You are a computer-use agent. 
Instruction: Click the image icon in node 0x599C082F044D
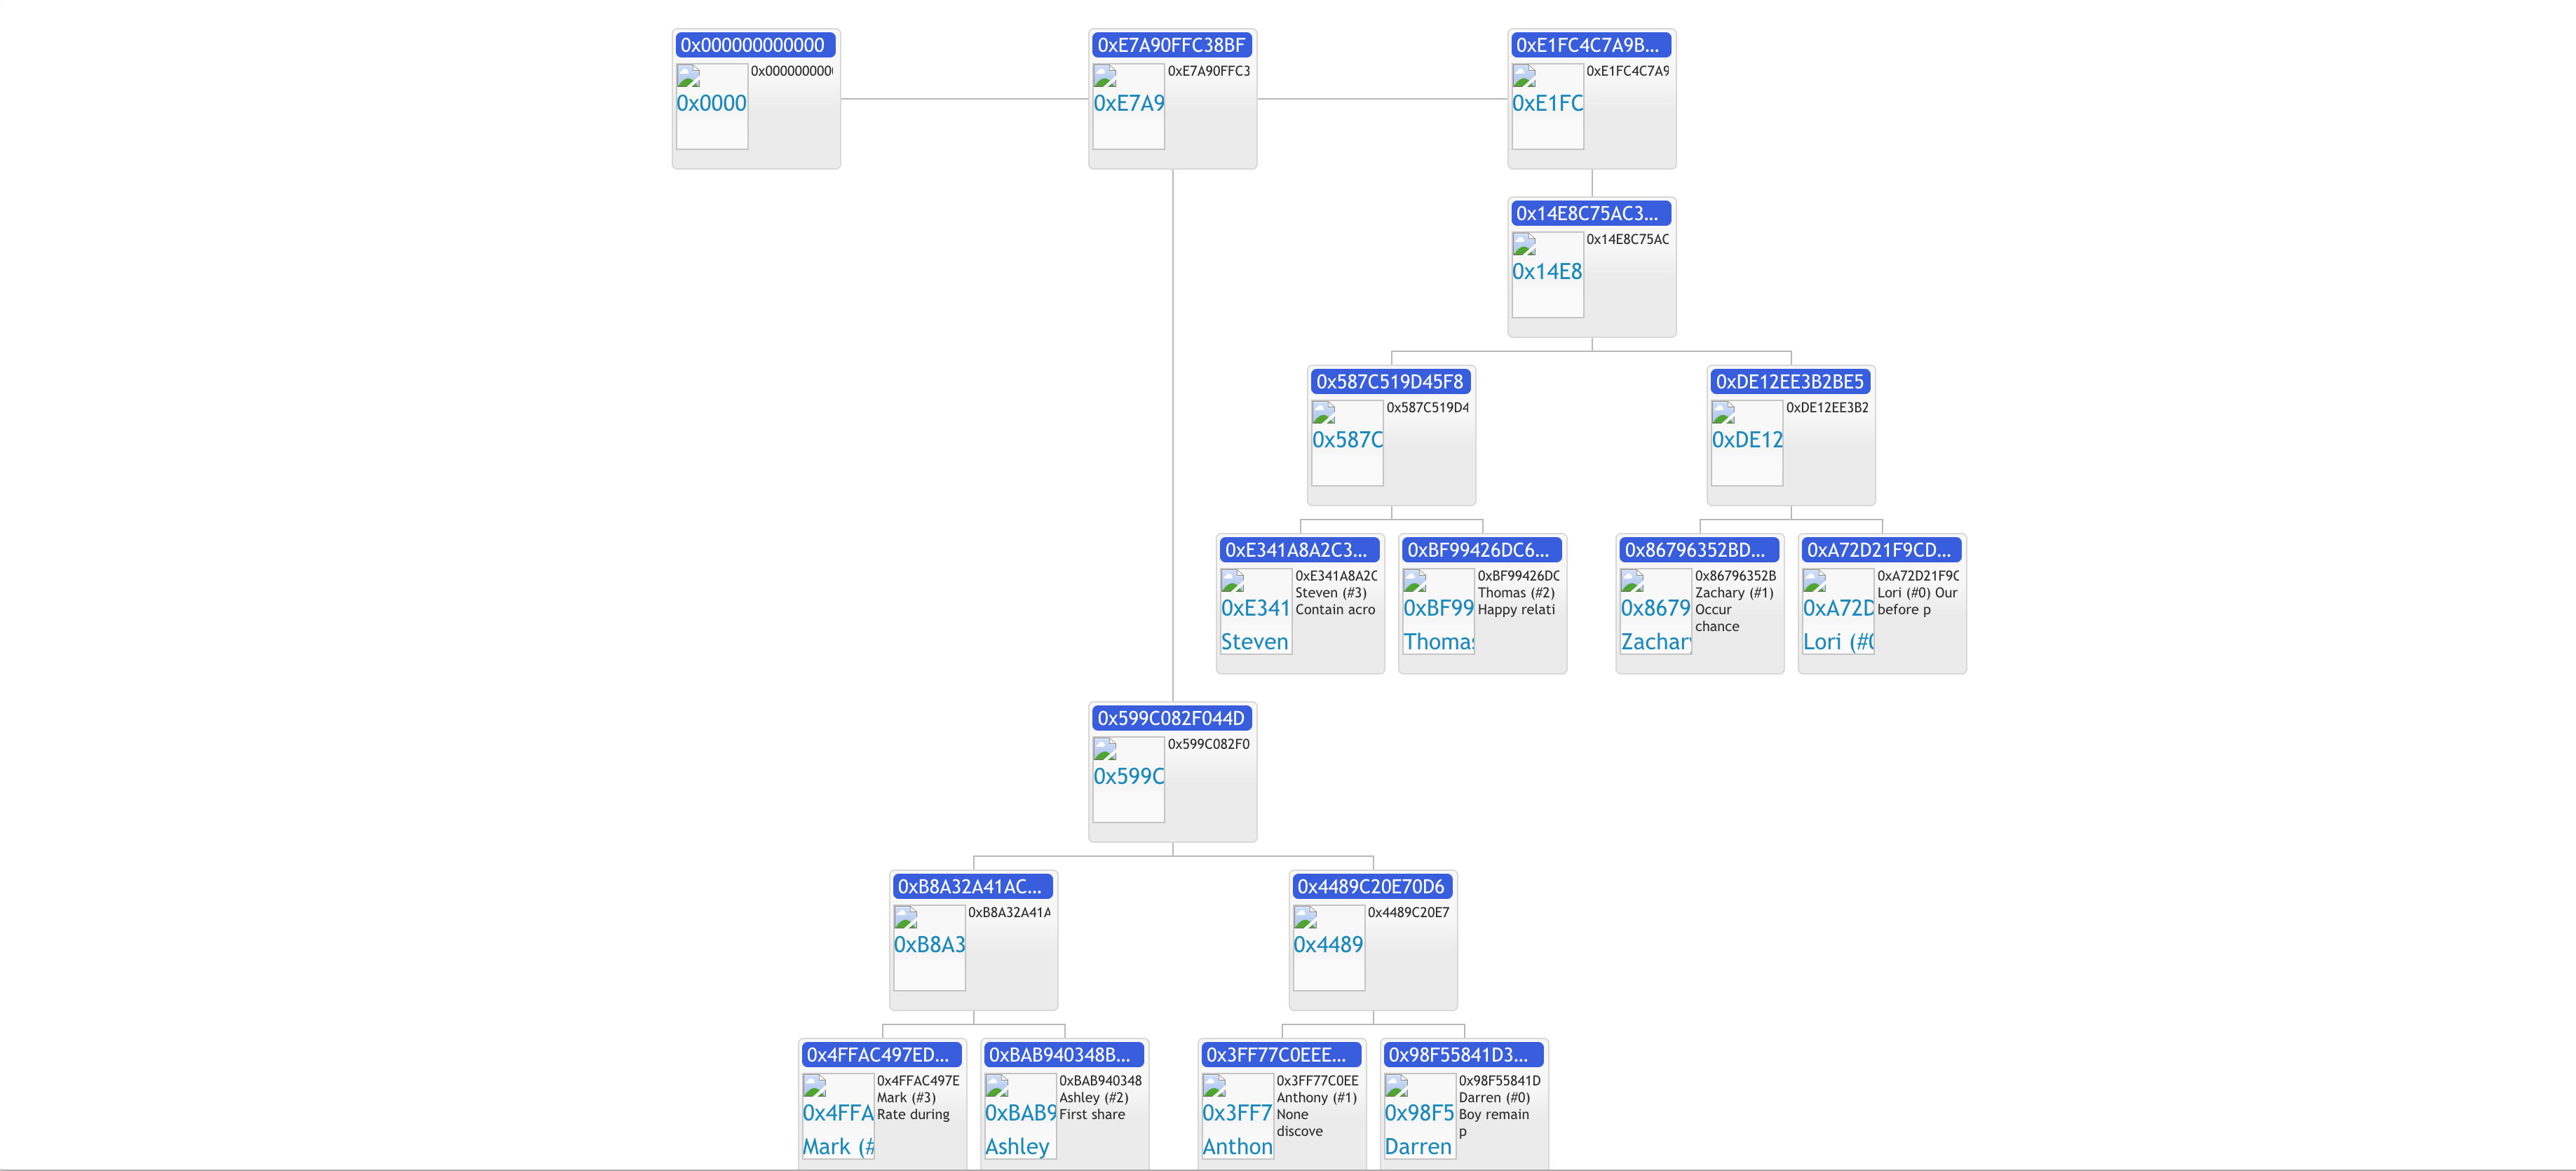pos(1105,749)
